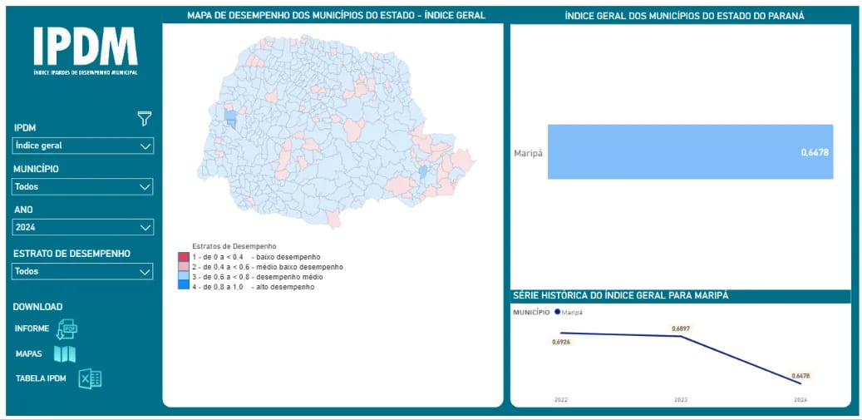Select the red baixo desempenho legend swatch
The width and height of the screenshot is (862, 420).
pyautogui.click(x=184, y=257)
